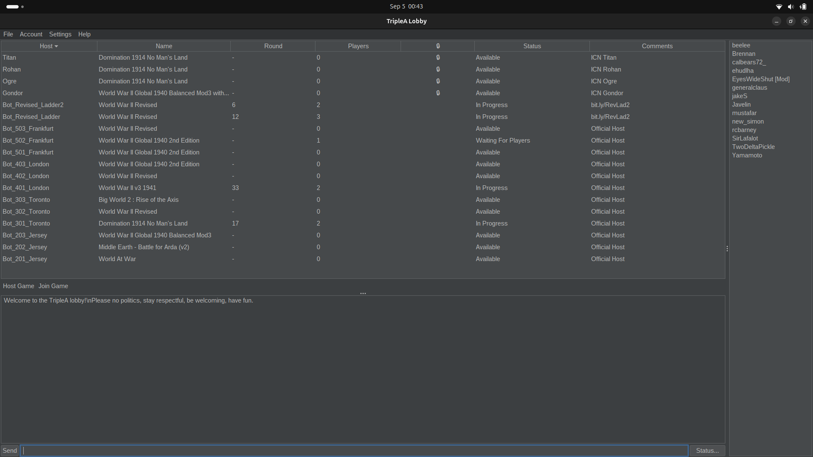Sort by the Name column header
The image size is (813, 457).
point(164,46)
